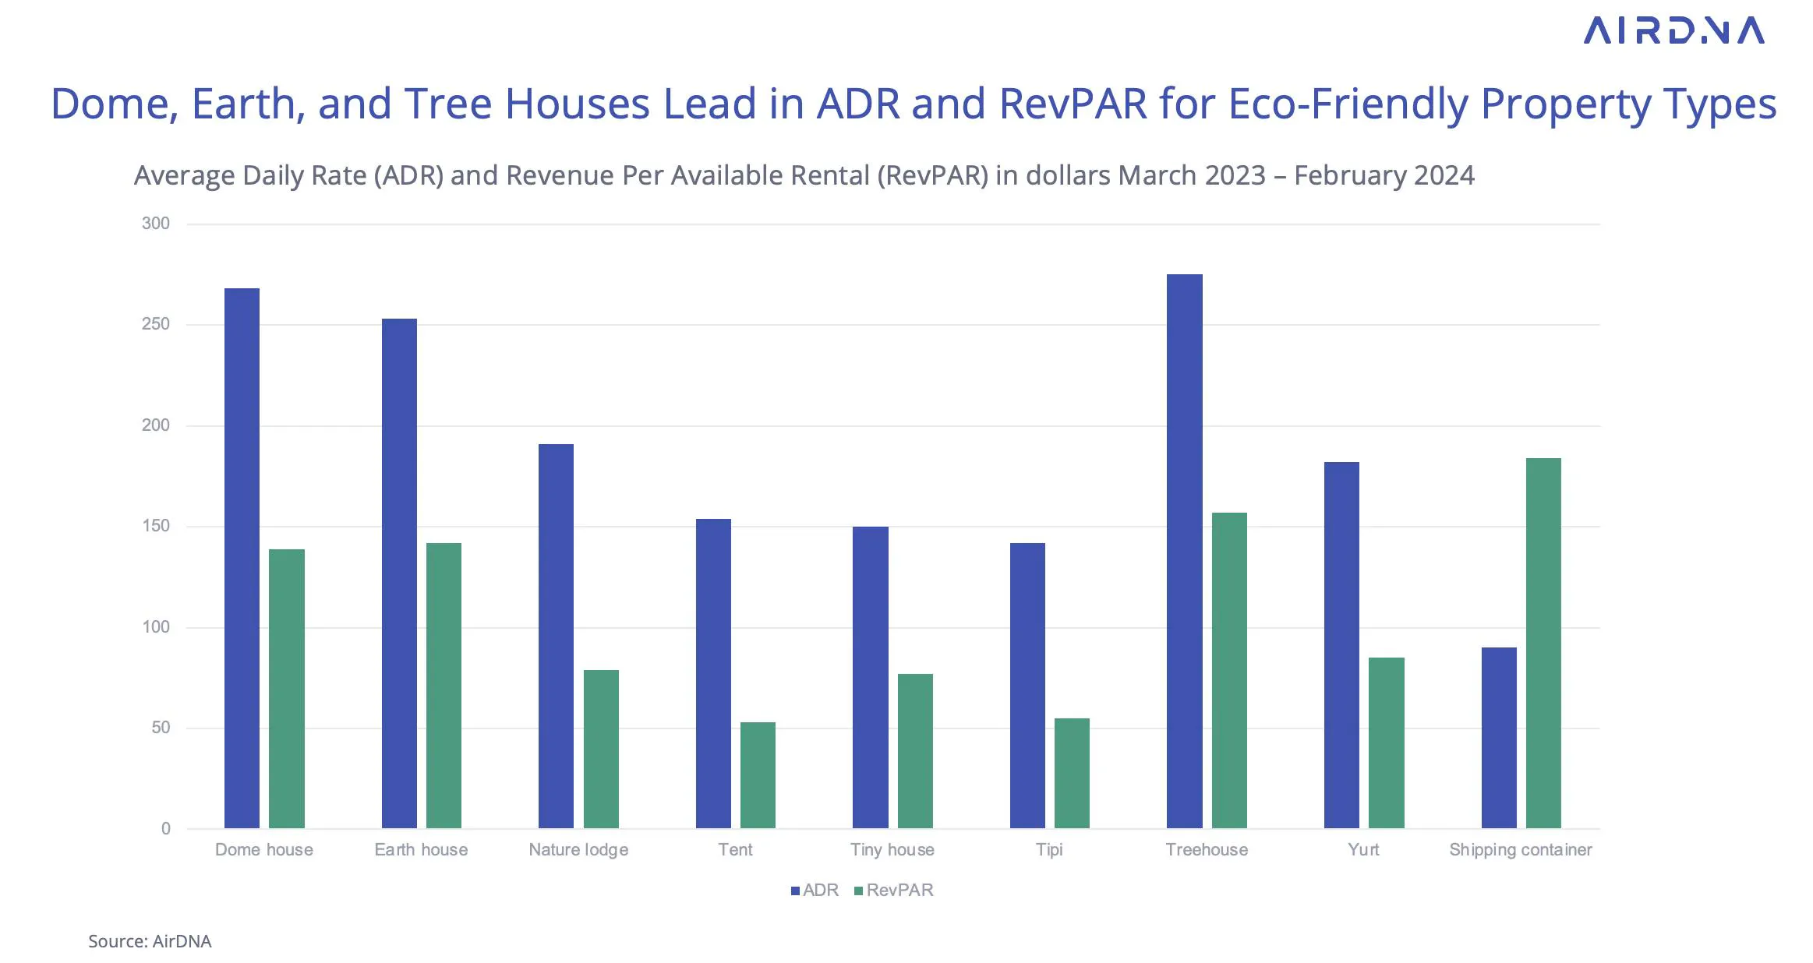Select the Shipping container green RevPAR bar
The height and width of the screenshot is (963, 1813).
click(1543, 643)
